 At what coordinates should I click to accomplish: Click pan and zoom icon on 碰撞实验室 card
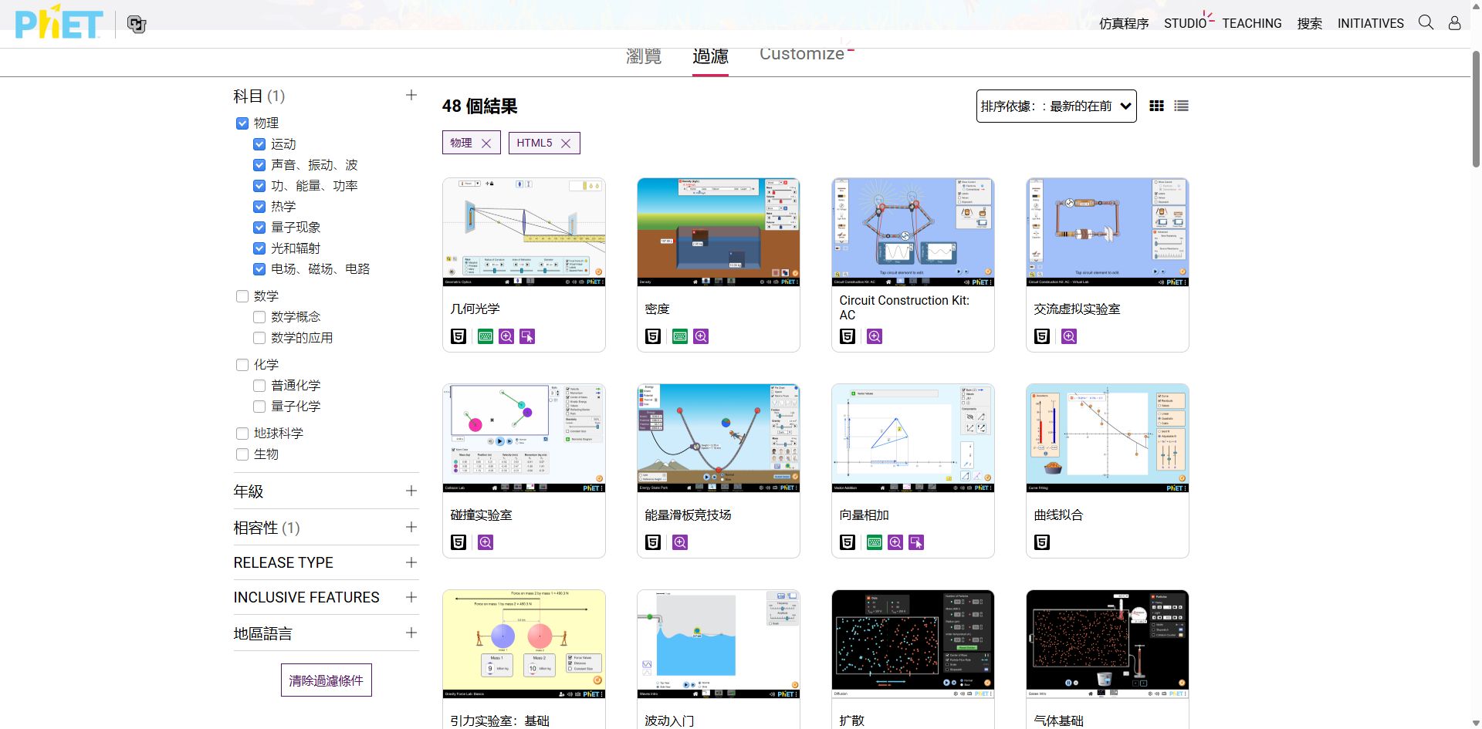click(486, 542)
